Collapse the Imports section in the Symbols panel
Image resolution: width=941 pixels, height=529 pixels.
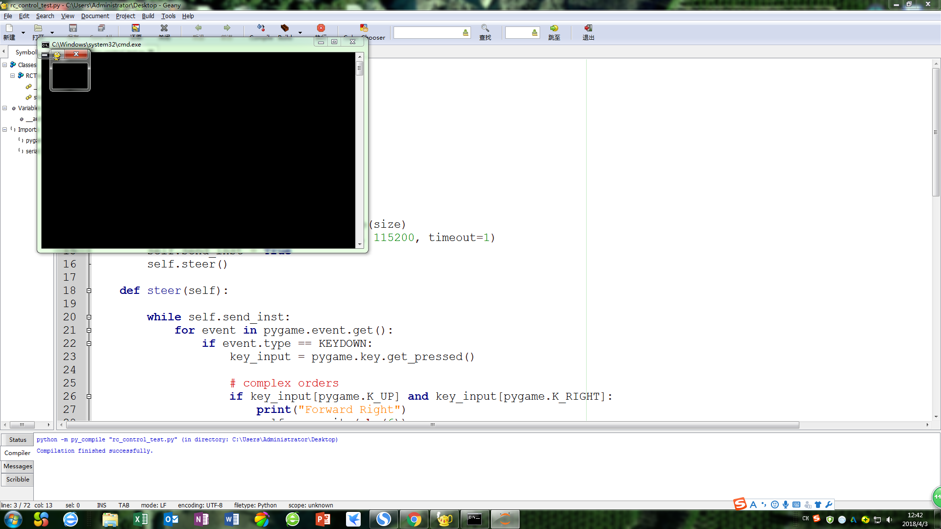4,129
